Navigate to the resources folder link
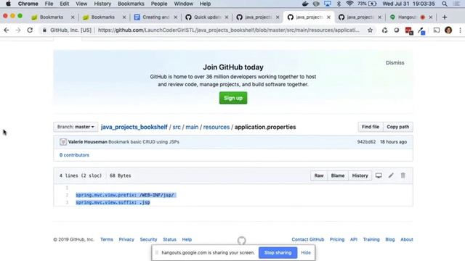The image size is (465, 261). tap(217, 127)
